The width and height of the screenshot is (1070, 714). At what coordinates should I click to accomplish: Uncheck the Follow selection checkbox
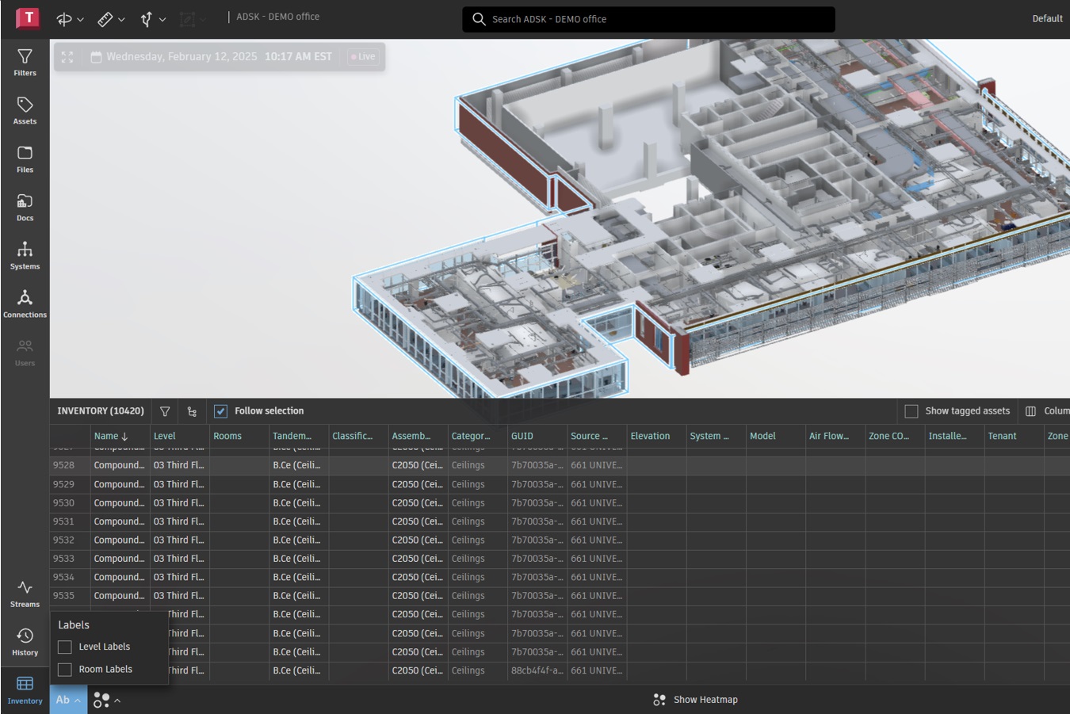tap(220, 410)
